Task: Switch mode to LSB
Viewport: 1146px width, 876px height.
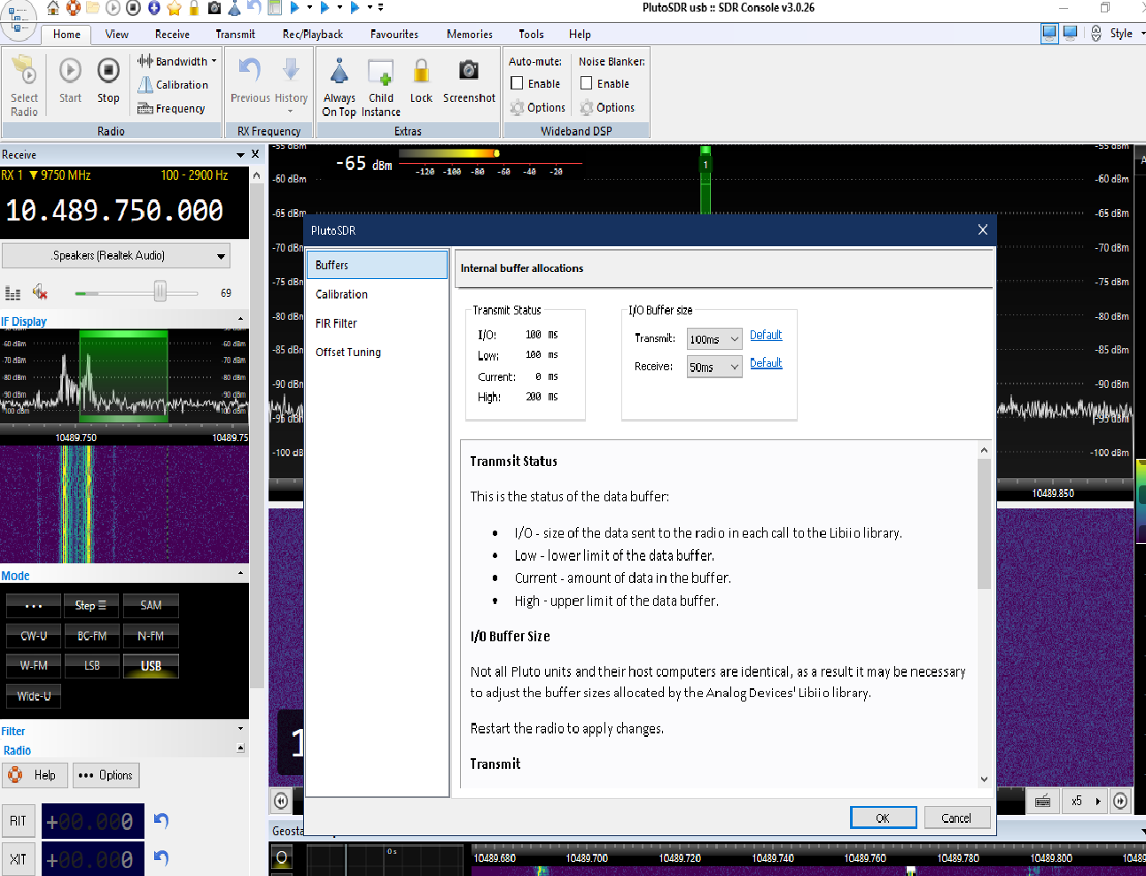Action: [92, 665]
